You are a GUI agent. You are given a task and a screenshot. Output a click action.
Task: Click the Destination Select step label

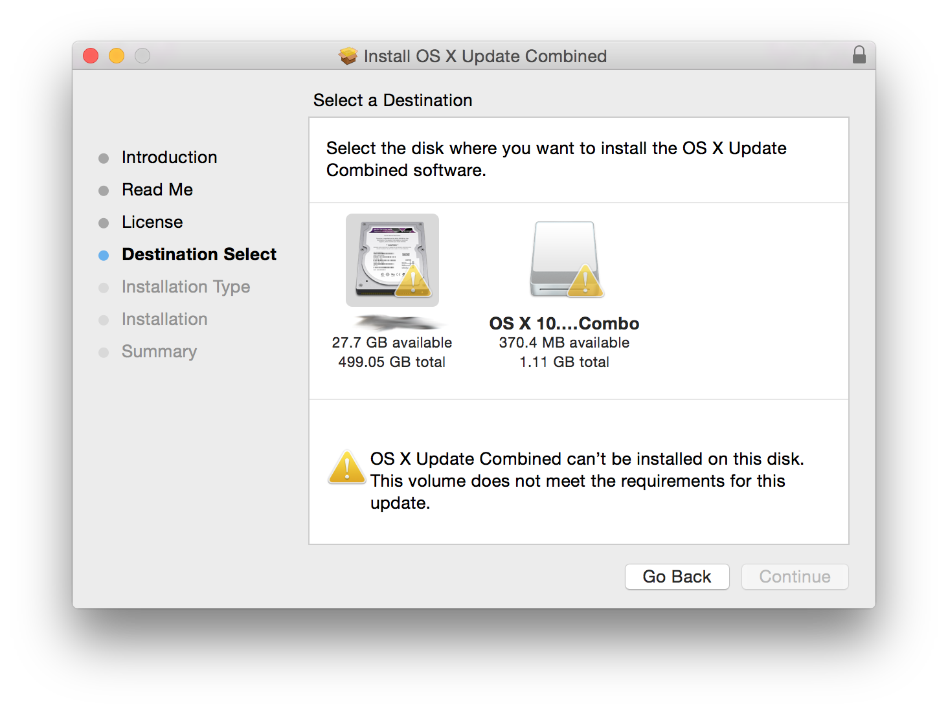tap(199, 254)
